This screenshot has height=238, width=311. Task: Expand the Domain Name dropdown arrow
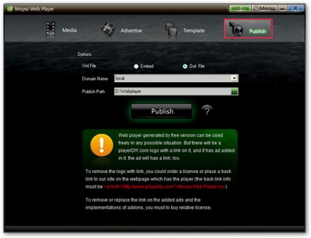coord(234,78)
